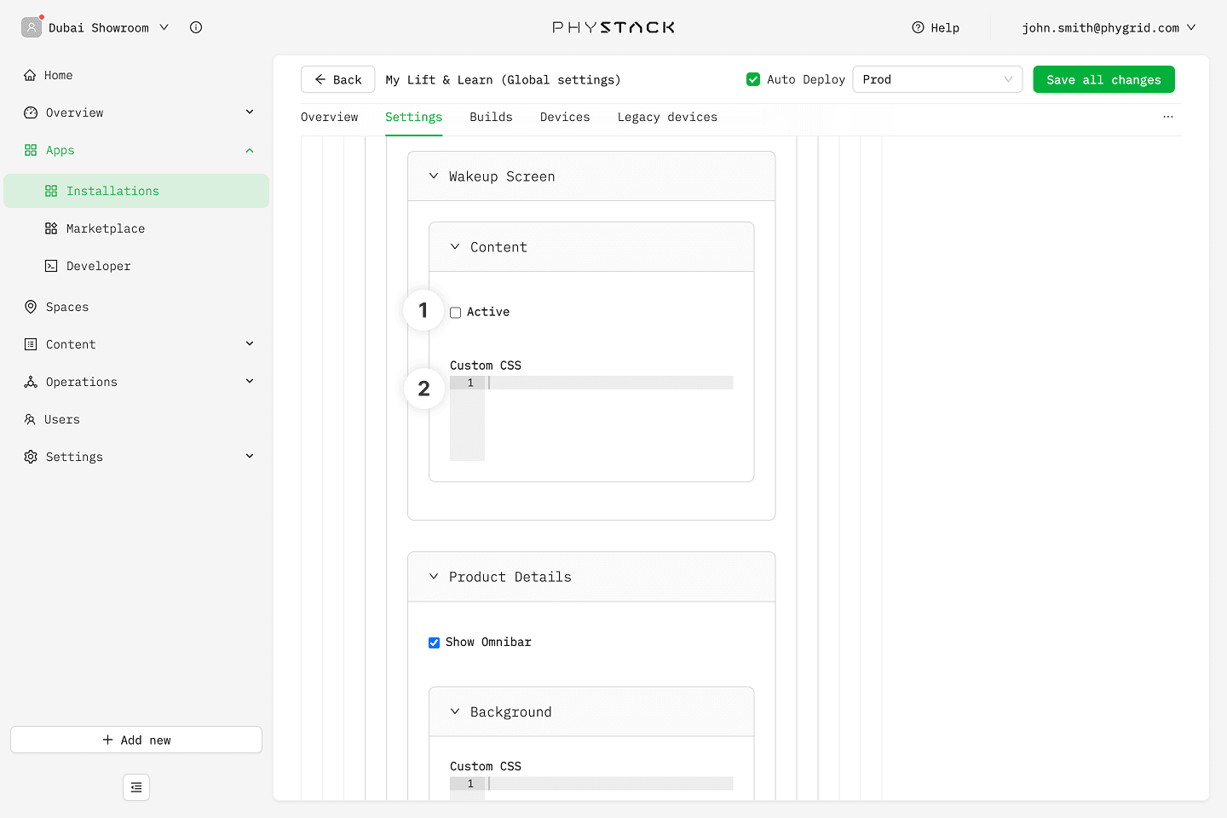Toggle the Auto Deploy checkbox
1227x818 pixels.
point(753,79)
